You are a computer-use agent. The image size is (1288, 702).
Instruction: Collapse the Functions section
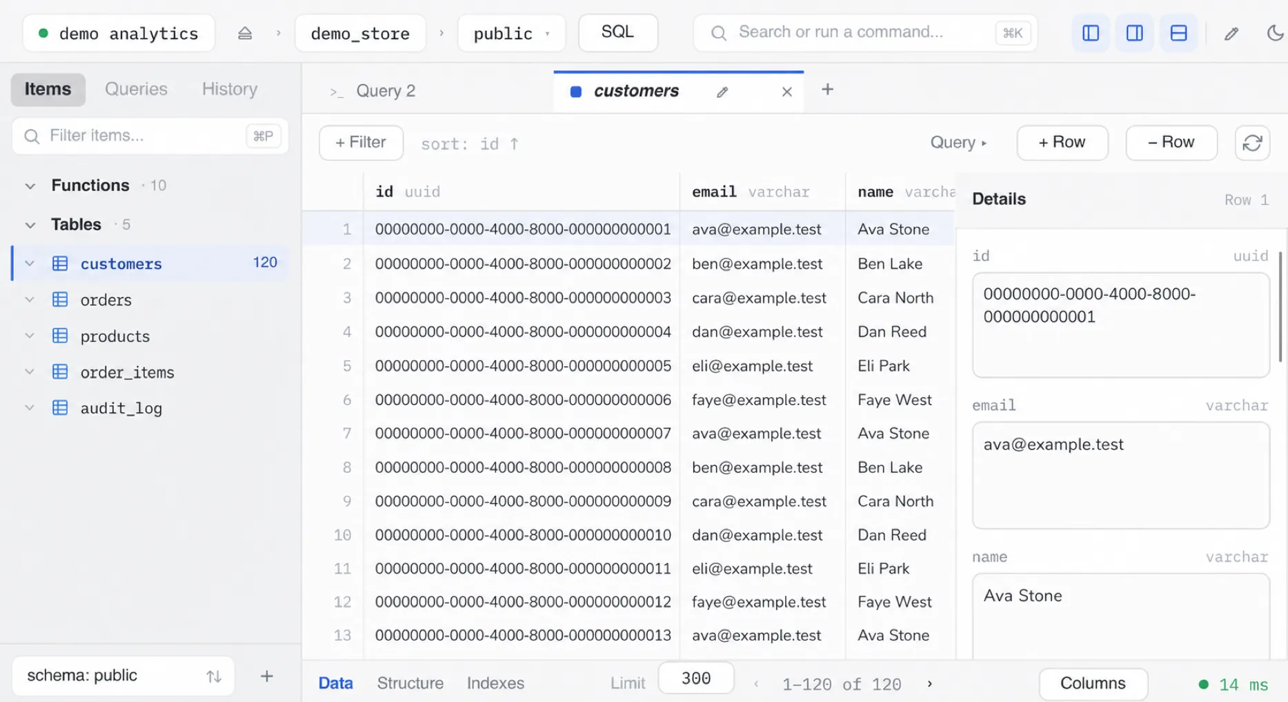click(30, 186)
